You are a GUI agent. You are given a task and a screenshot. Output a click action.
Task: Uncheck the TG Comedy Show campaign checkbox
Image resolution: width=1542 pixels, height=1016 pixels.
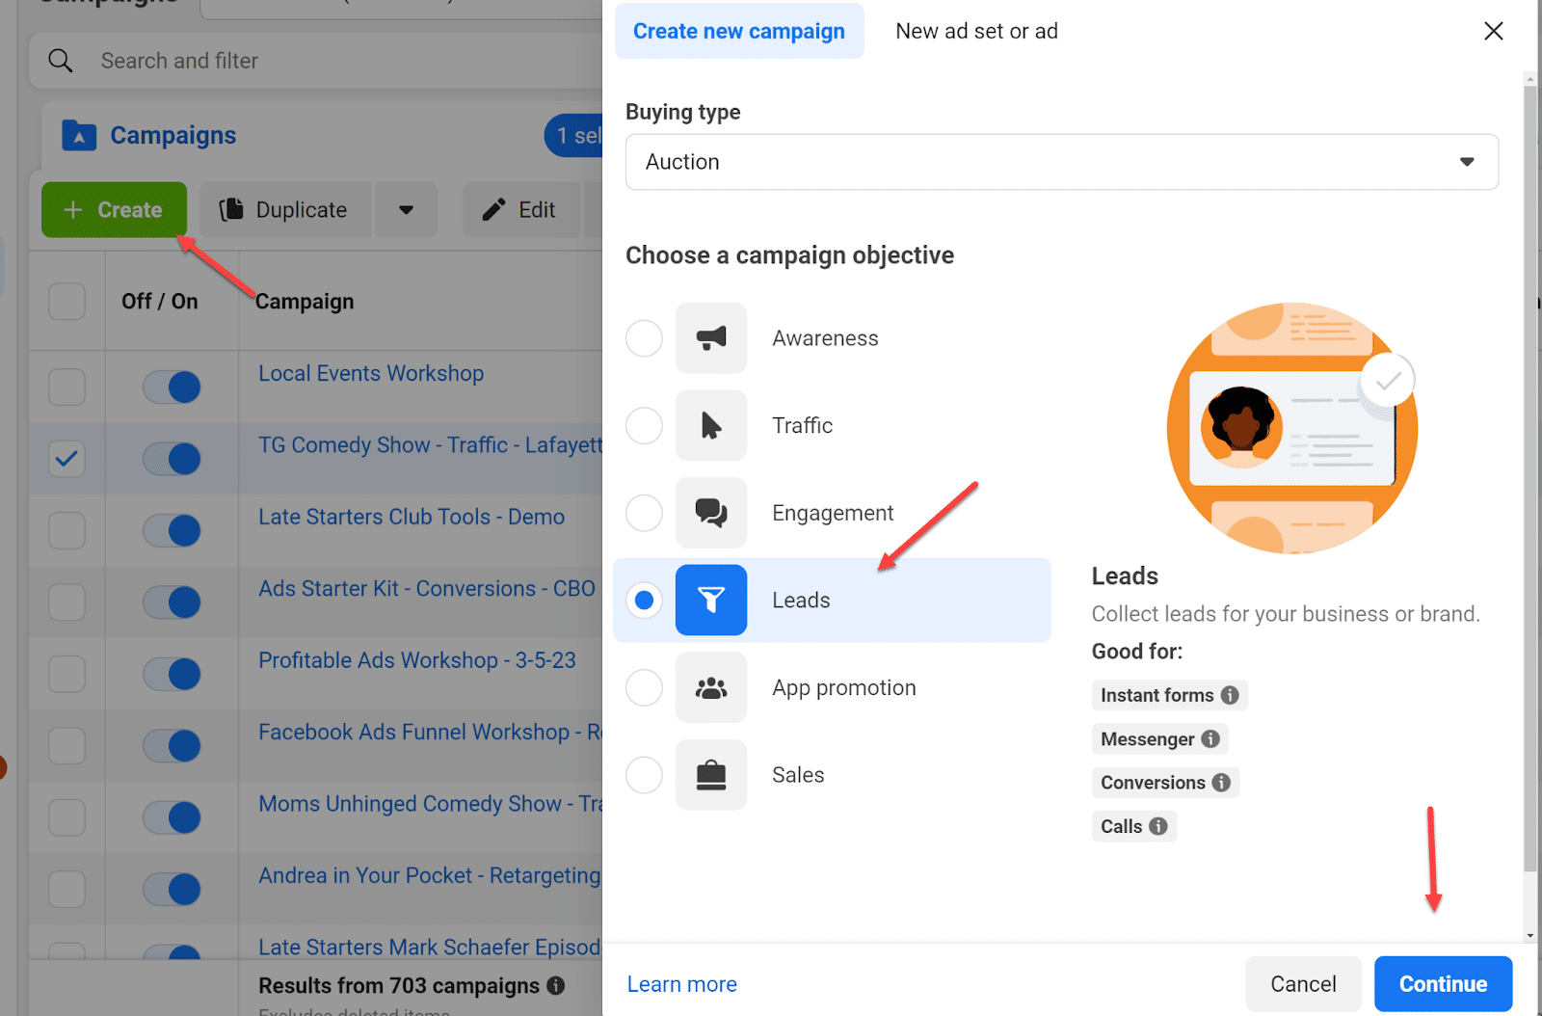(66, 459)
